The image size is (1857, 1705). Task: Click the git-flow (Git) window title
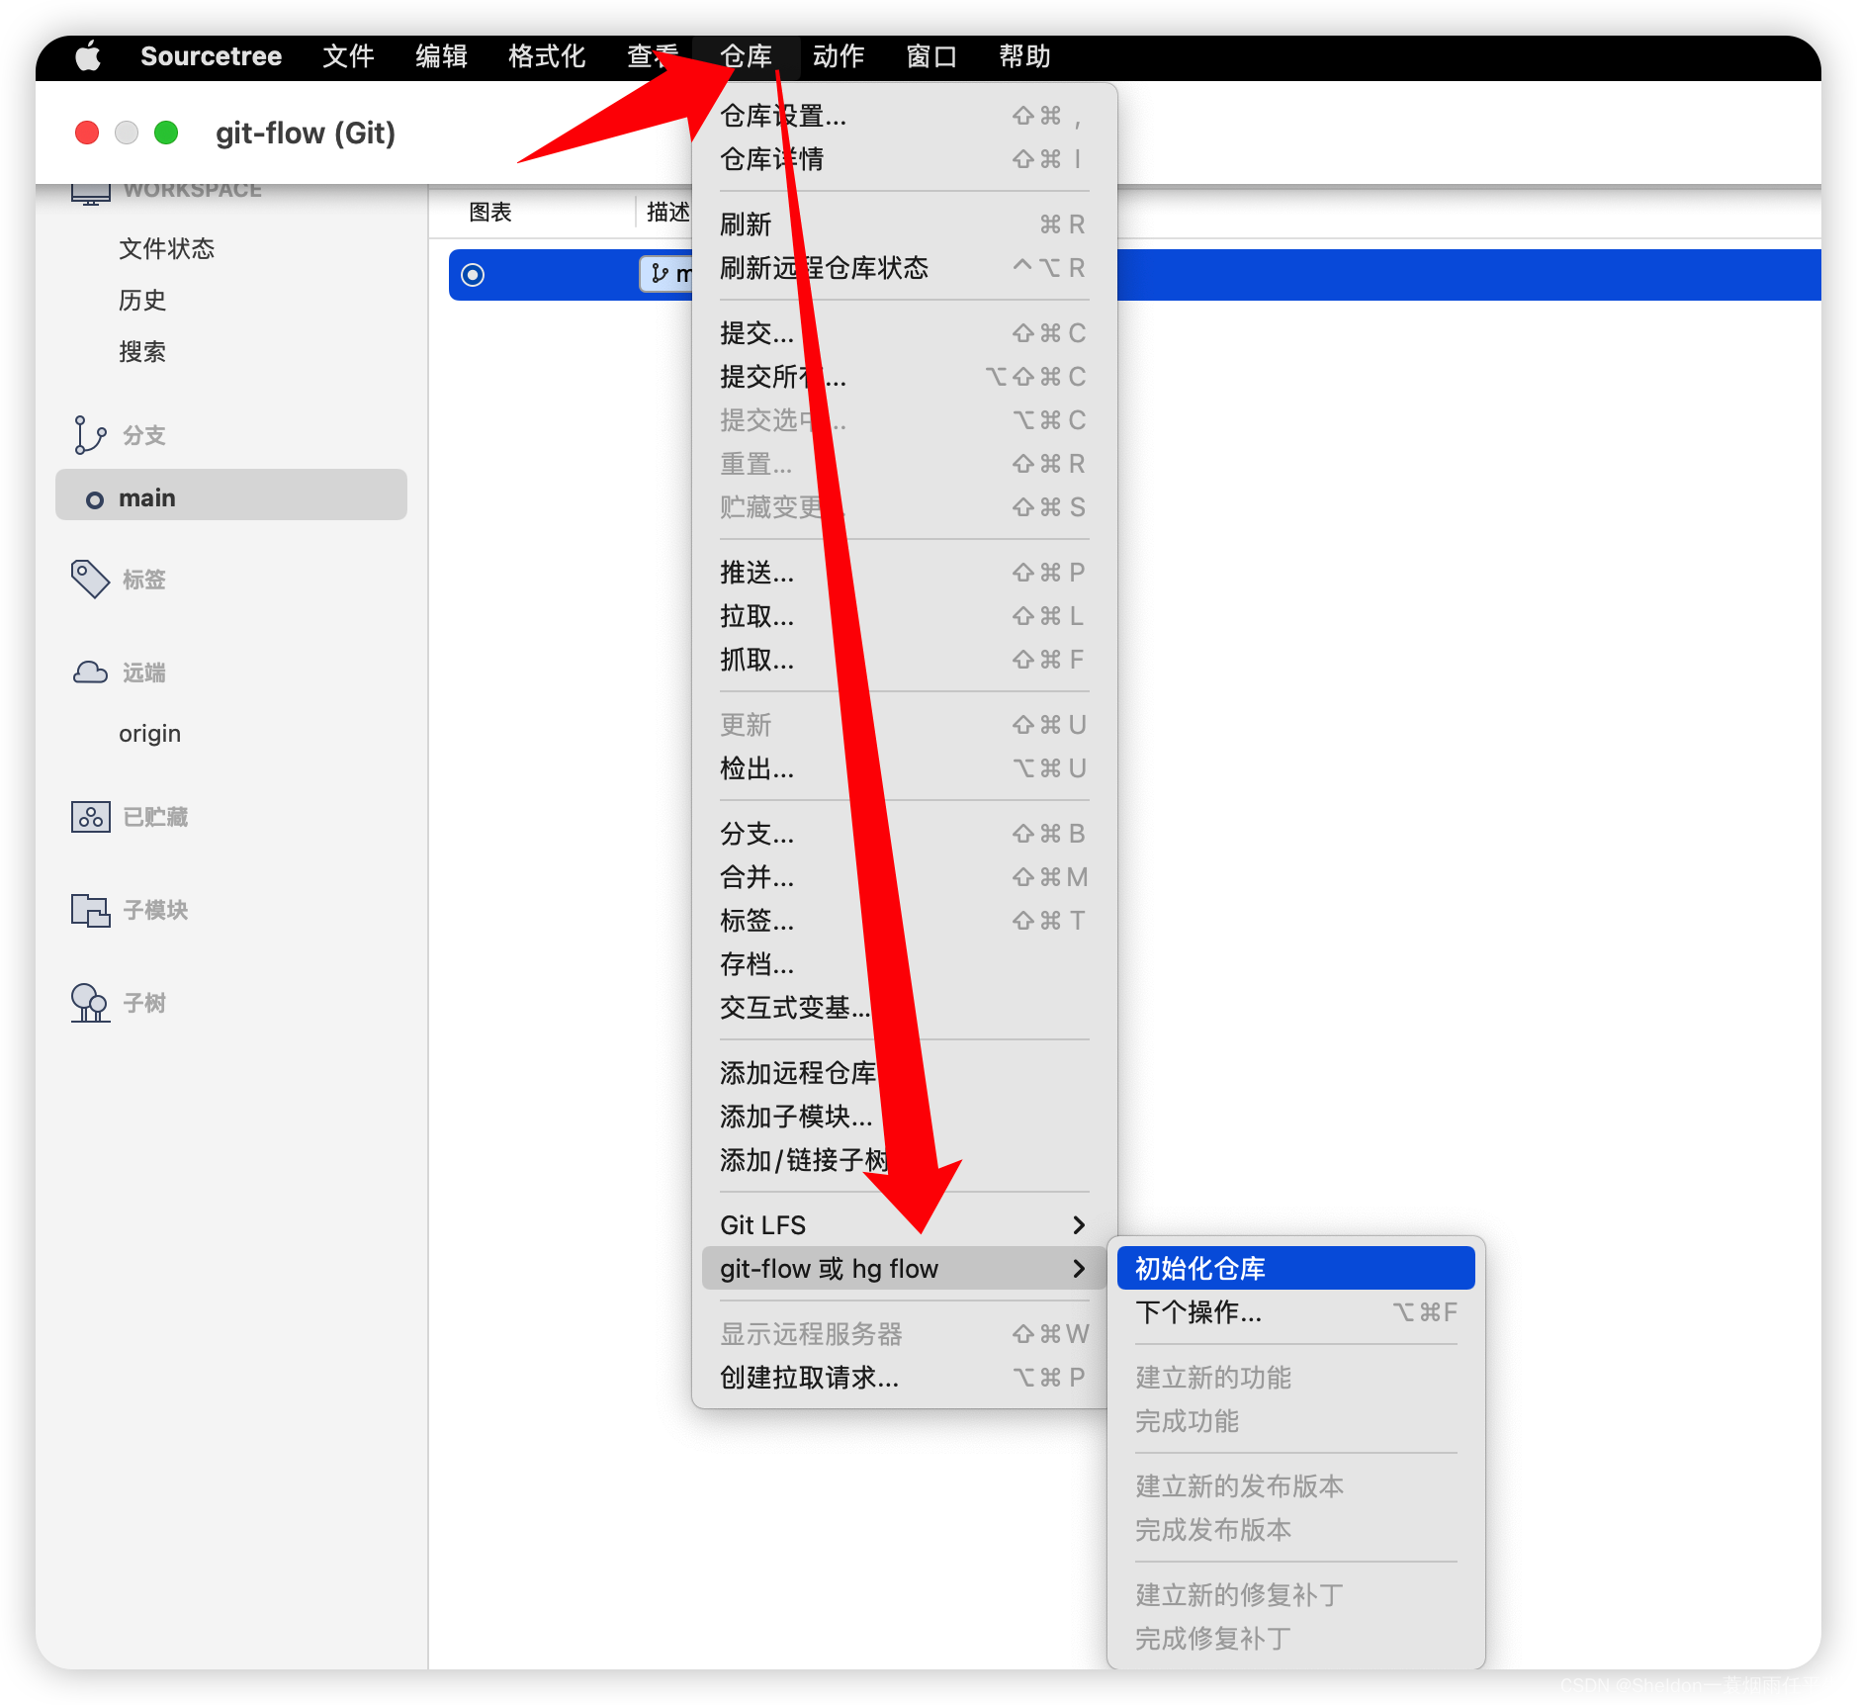tap(306, 133)
